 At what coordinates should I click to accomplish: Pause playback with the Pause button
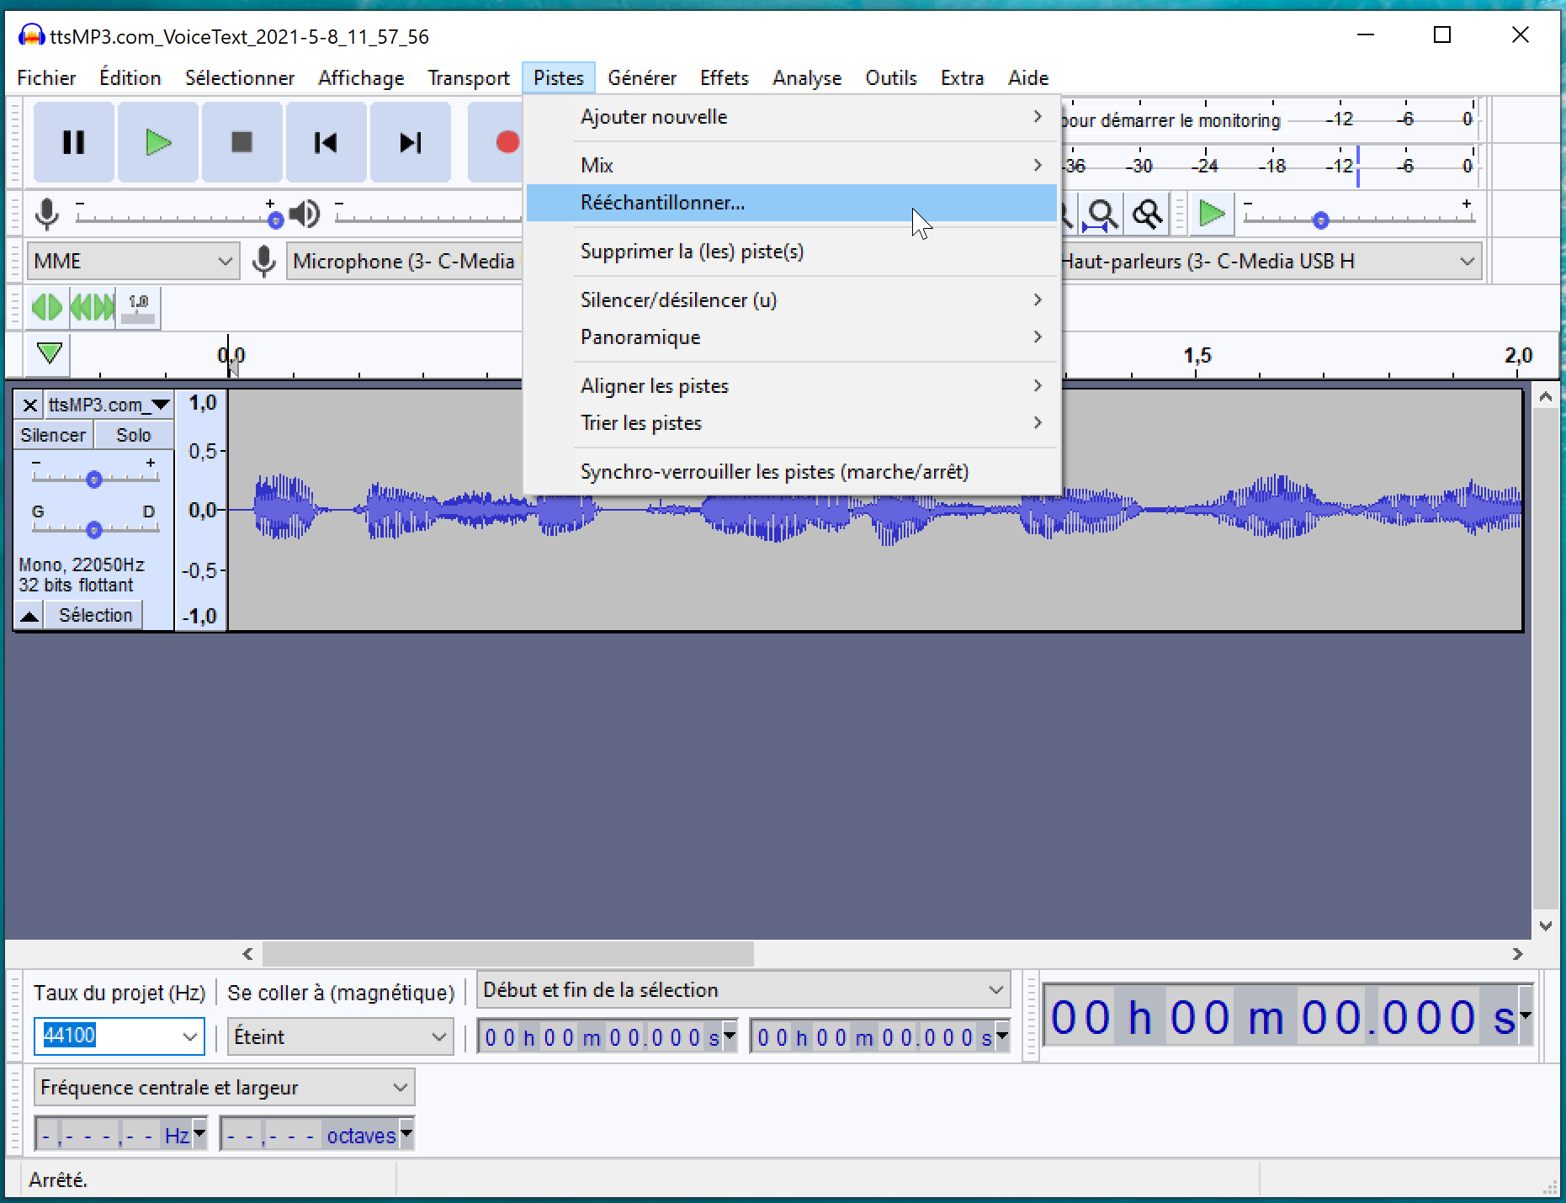pyautogui.click(x=72, y=142)
